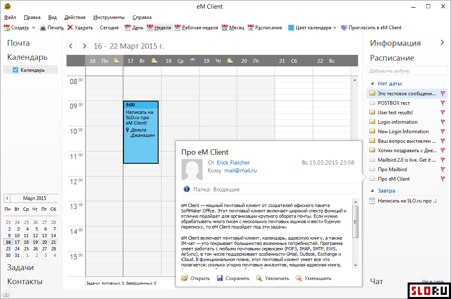Toggle red flag on New Login Information

click(443, 131)
